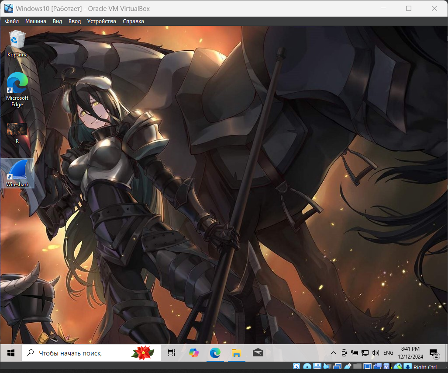Open the network tray icon

click(365, 353)
